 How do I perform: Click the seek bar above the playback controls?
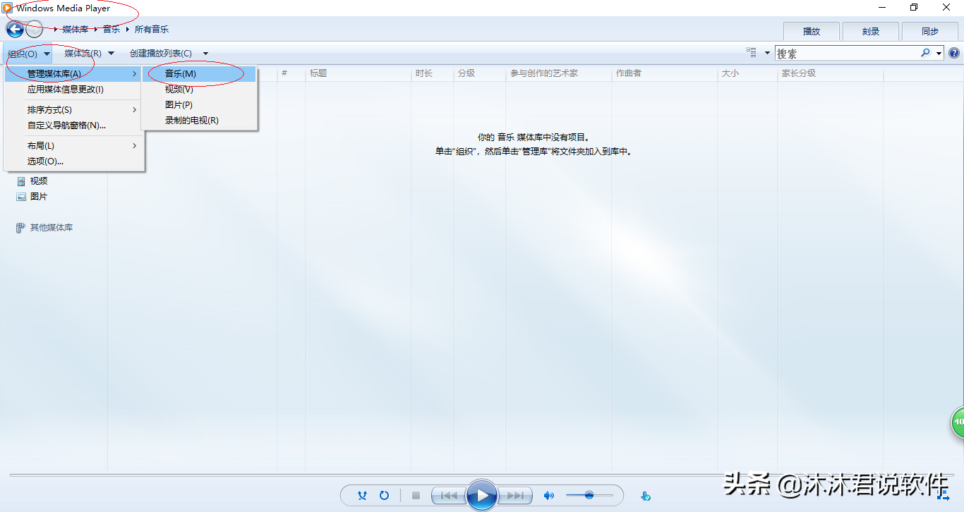tap(482, 475)
